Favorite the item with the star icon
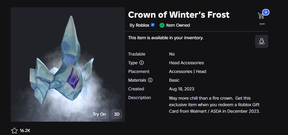Image resolution: width=288 pixels, height=135 pixels. pos(14,131)
